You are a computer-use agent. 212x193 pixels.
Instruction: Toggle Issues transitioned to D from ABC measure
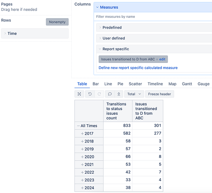click(x=128, y=59)
